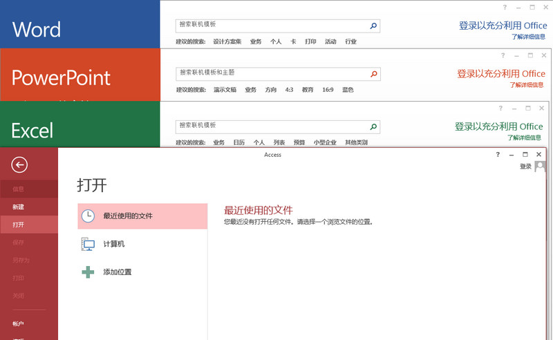Viewport: 553px width, 340px height.
Task: Click 了解详细信息 link in Word window
Action: 528,37
